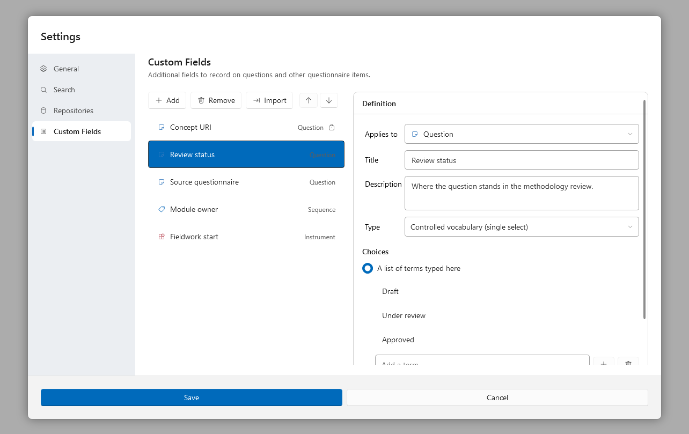689x434 pixels.
Task: Click the Description text area
Action: pyautogui.click(x=522, y=193)
